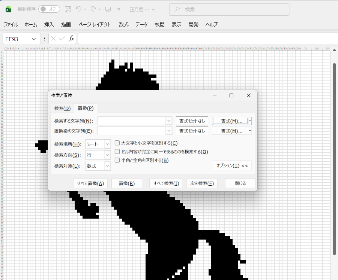
Task: Click the Excel logo icon
Action: click(x=8, y=9)
